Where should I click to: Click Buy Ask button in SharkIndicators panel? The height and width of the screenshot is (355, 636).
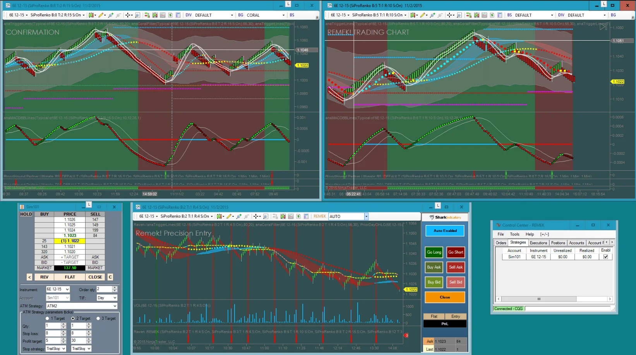click(x=434, y=267)
